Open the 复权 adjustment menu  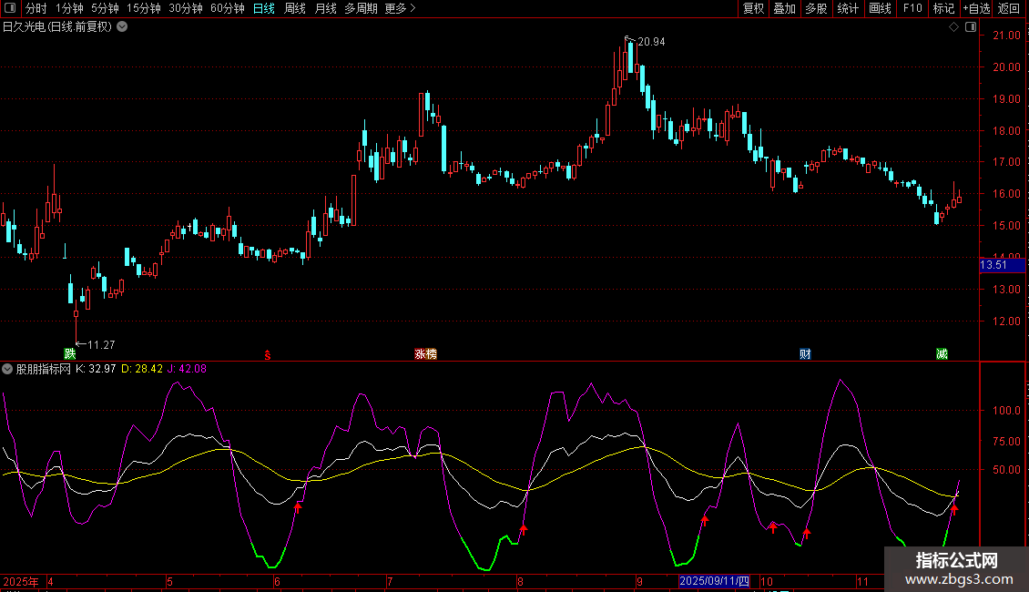(x=753, y=8)
